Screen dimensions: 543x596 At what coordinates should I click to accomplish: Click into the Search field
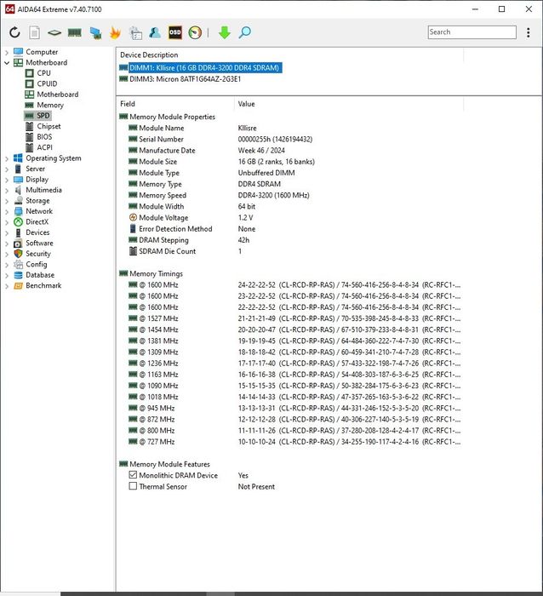tap(472, 32)
